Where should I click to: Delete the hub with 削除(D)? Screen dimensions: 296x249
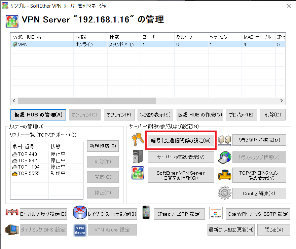click(x=273, y=115)
